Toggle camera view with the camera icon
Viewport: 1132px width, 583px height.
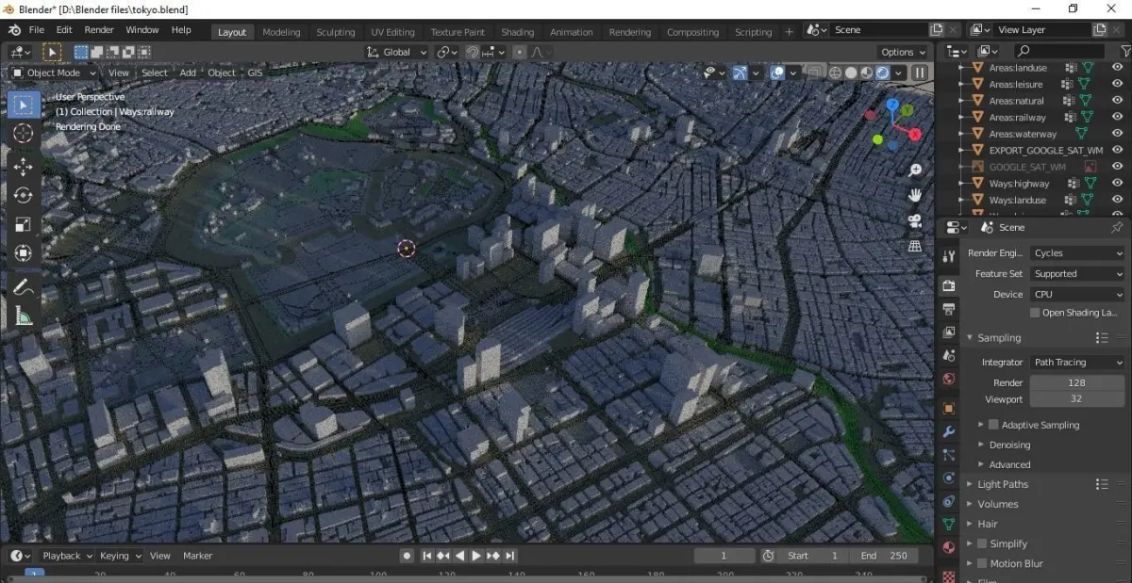coord(914,220)
